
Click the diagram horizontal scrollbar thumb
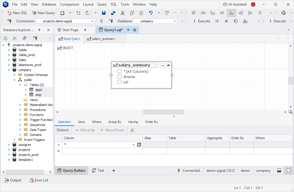[164, 112]
